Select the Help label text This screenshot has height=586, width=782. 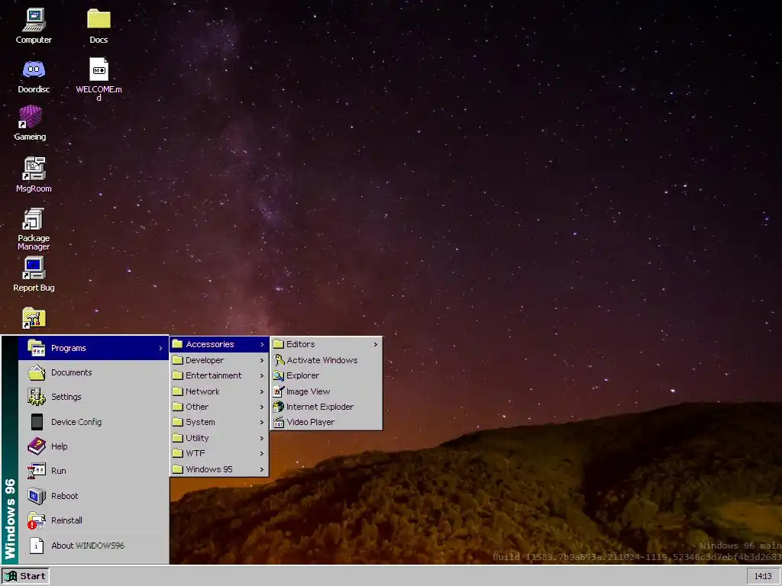60,446
